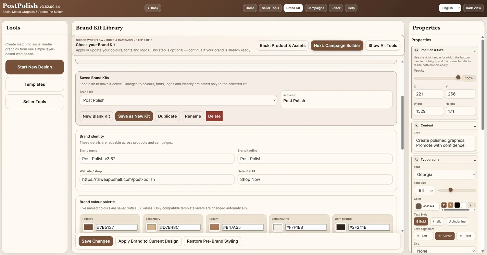This screenshot has height=255, width=487.
Task: Click the Brand name input field
Action: click(157, 159)
